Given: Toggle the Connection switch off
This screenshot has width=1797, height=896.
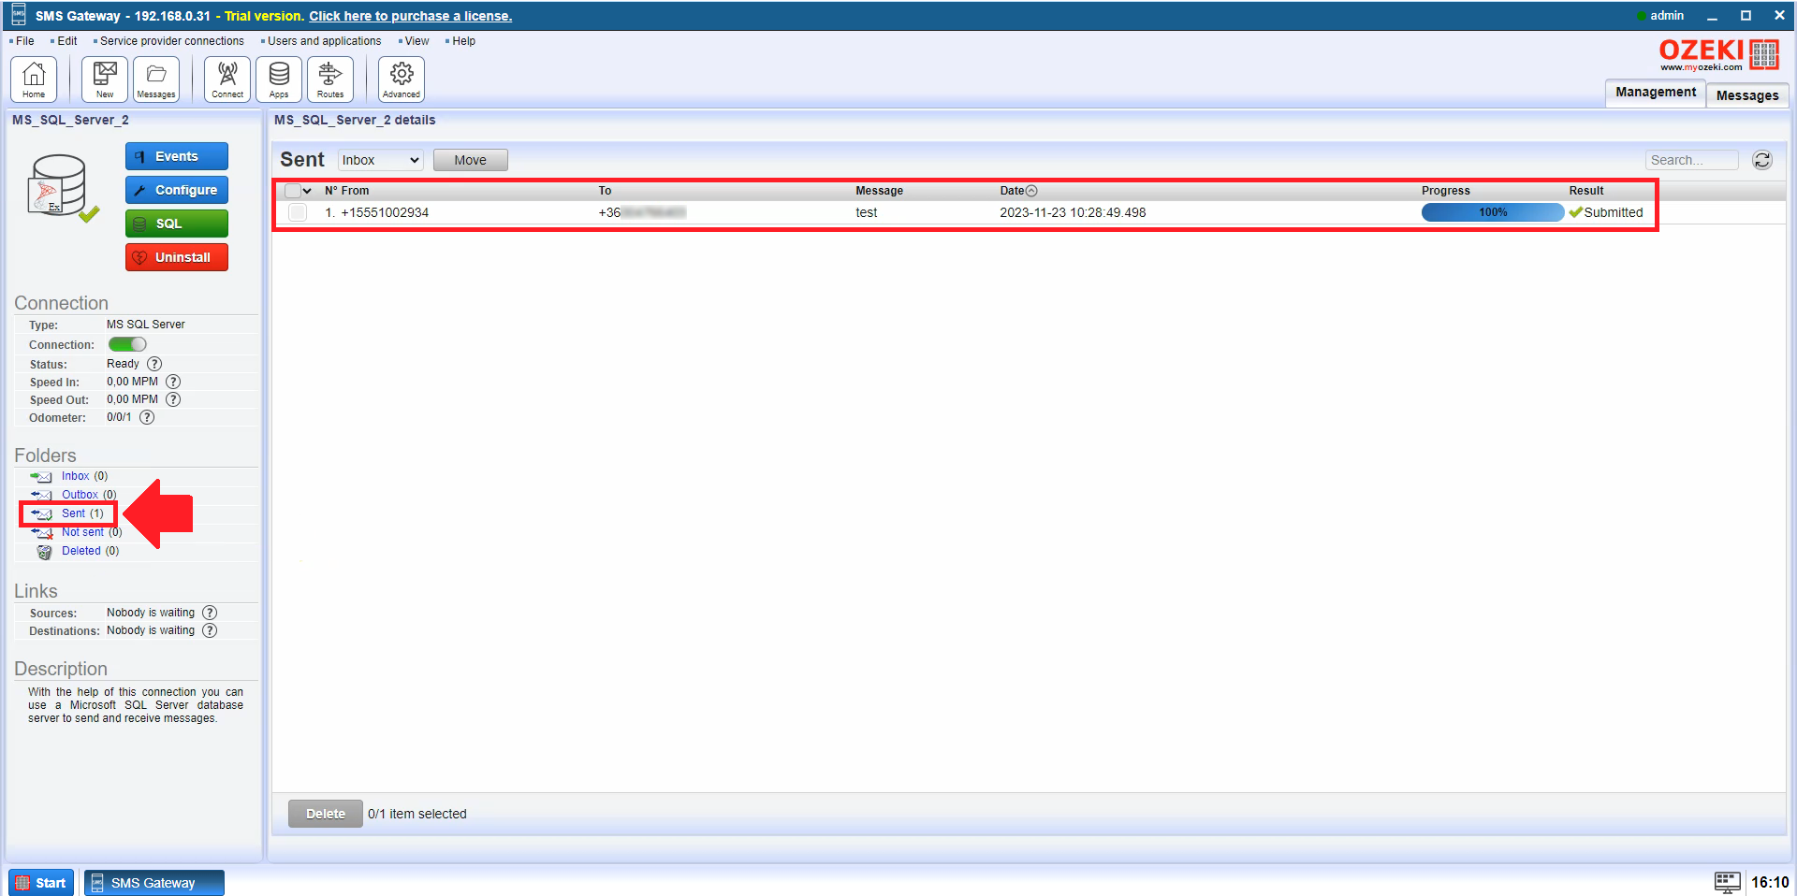Looking at the screenshot, I should tap(127, 344).
